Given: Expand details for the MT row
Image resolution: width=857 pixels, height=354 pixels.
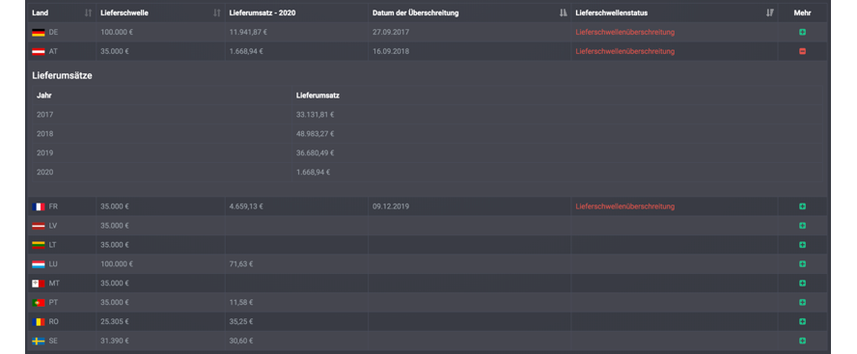Looking at the screenshot, I should [802, 283].
